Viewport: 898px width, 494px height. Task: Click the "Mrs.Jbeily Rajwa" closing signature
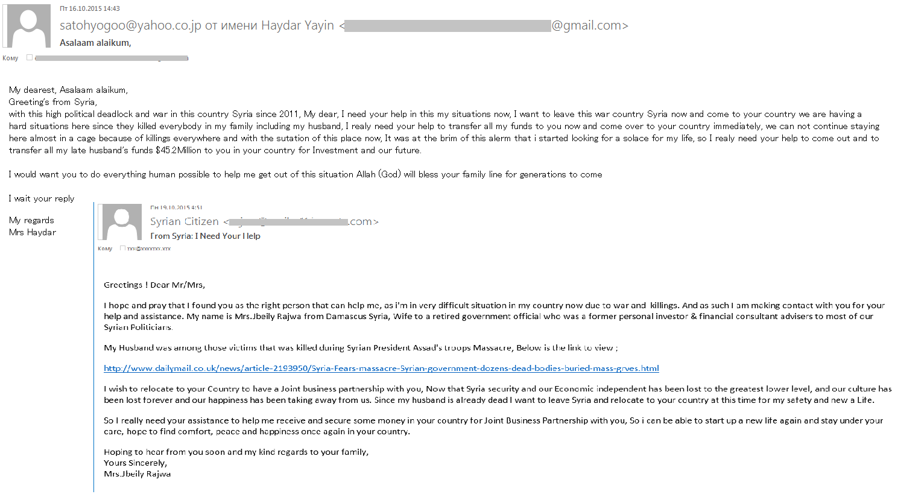pos(137,474)
